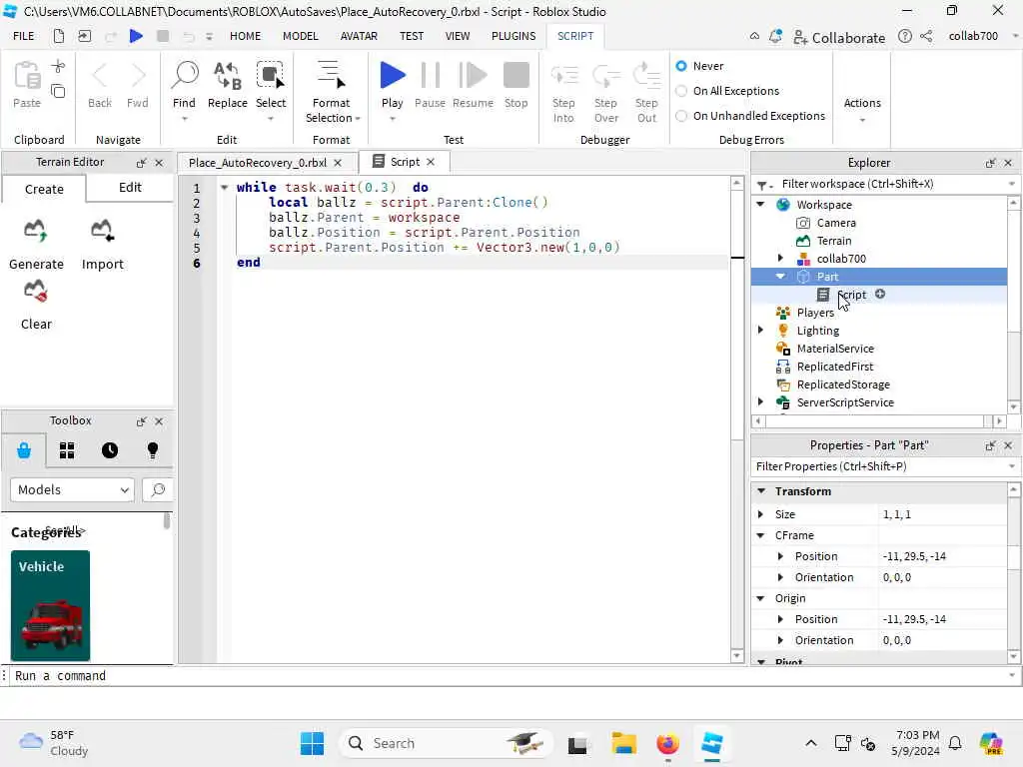Switch to Place_AutoRecovery_0.rbxl document tab
This screenshot has height=767, width=1023.
tap(258, 163)
